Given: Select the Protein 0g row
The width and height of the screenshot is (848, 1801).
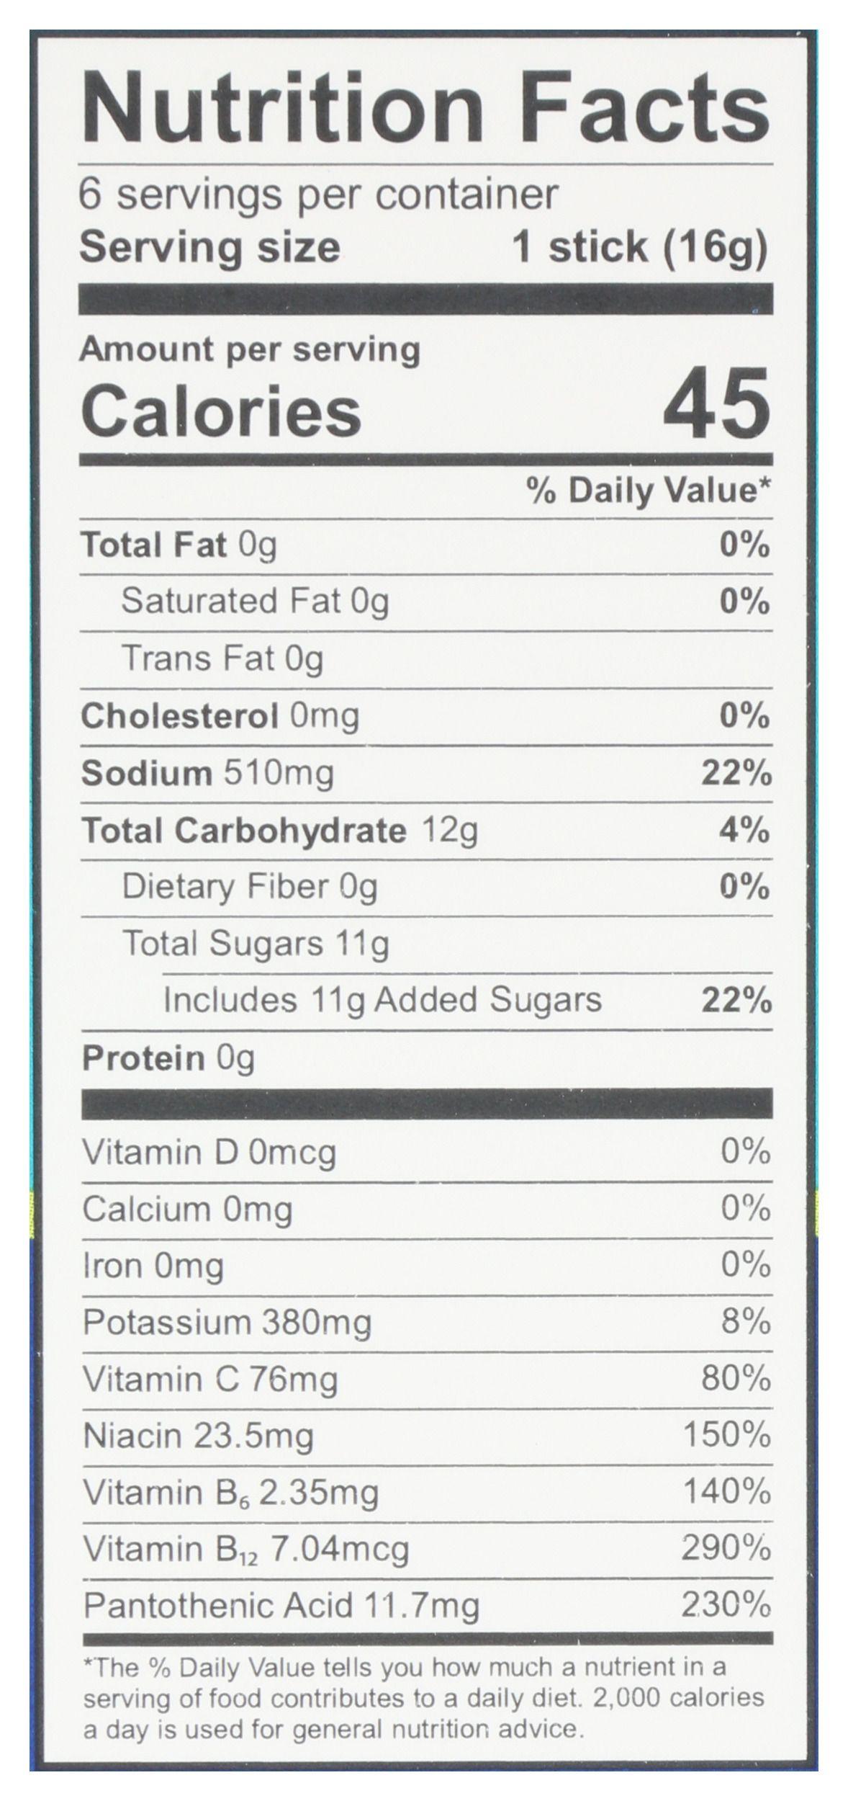Looking at the screenshot, I should coord(168,1058).
